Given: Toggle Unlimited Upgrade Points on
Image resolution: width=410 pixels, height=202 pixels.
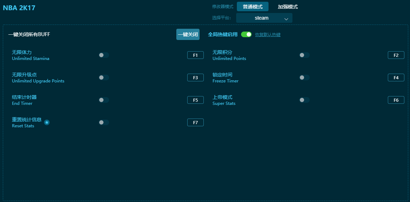Looking at the screenshot, I should point(104,78).
